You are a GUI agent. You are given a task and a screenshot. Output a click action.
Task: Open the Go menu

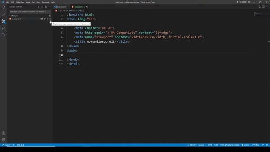click(x=33, y=2)
